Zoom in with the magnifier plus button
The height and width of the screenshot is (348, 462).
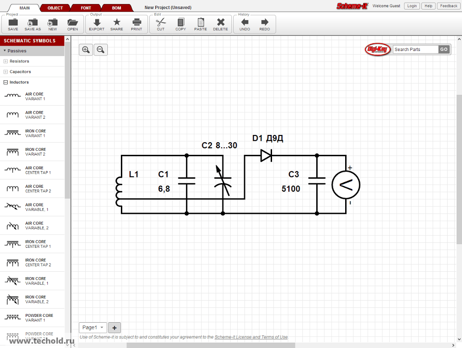(x=86, y=50)
